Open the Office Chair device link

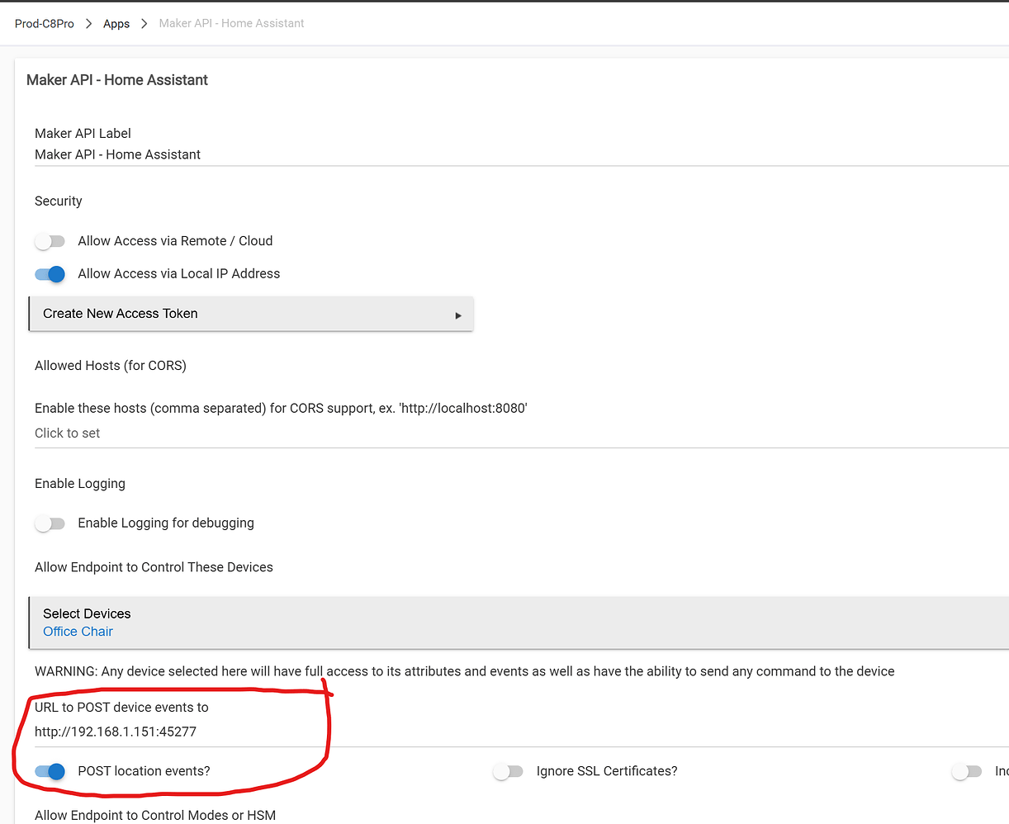78,631
